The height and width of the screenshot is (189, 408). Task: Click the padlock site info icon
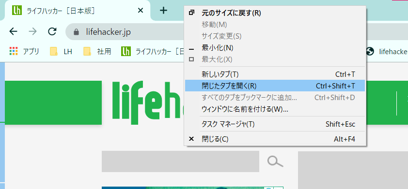(x=76, y=32)
